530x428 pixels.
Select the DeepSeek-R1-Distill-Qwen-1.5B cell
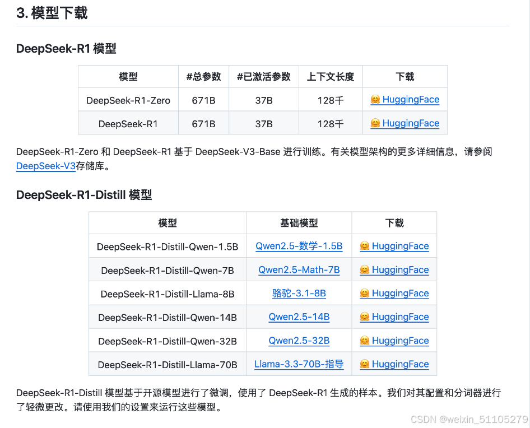(x=168, y=247)
